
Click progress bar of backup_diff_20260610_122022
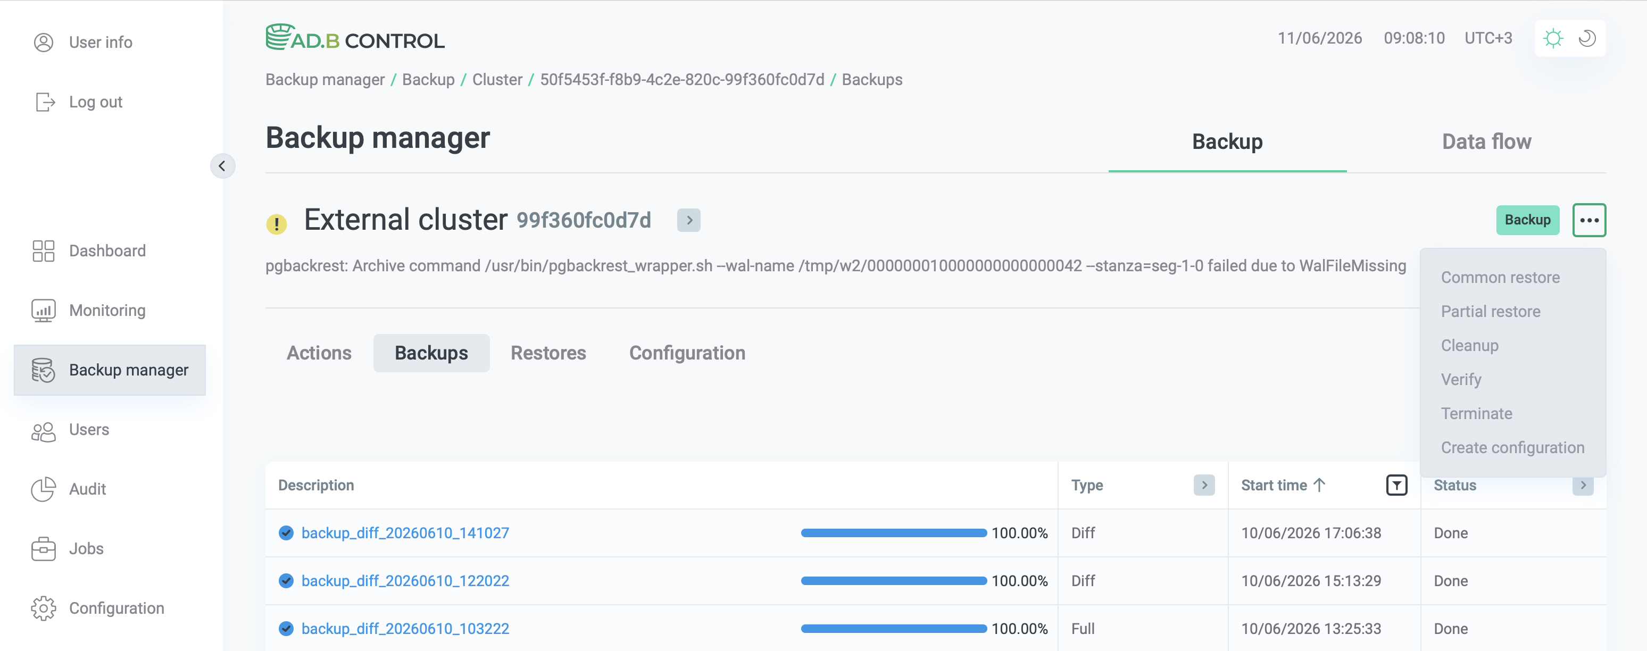point(893,581)
